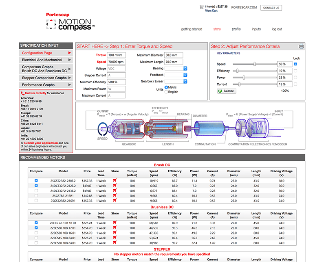Check compare for 22ECS60 10B 16.01
This screenshot has width=326, height=262.
point(36,233)
